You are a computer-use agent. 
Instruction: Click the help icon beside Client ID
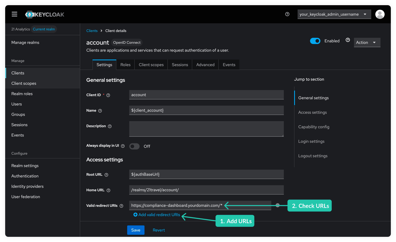pos(108,95)
